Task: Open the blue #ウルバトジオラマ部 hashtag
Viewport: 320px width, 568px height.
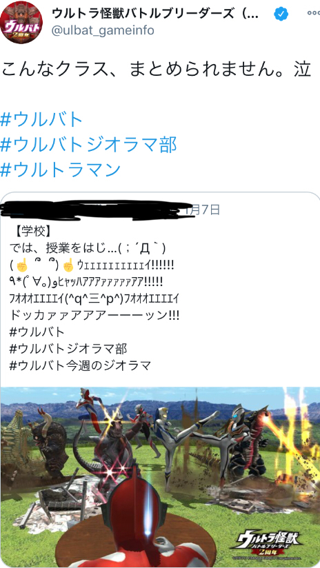Action: [88, 145]
